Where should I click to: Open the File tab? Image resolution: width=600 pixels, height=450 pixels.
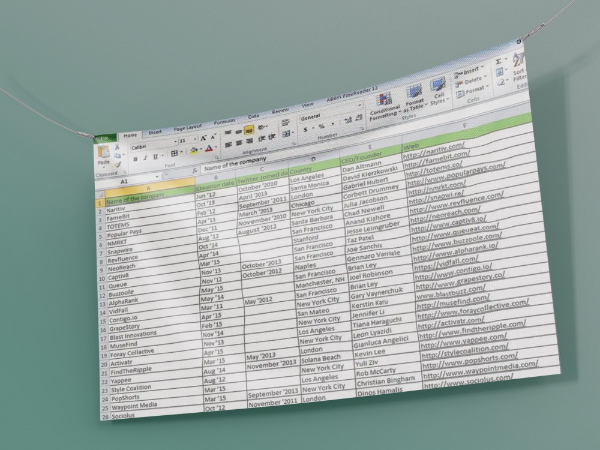coord(104,138)
